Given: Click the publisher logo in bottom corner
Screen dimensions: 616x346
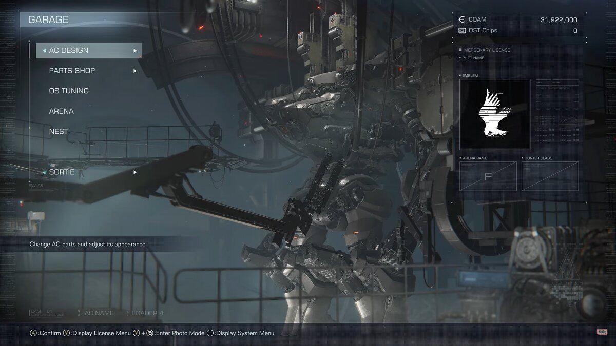Looking at the screenshot, I should (601, 332).
